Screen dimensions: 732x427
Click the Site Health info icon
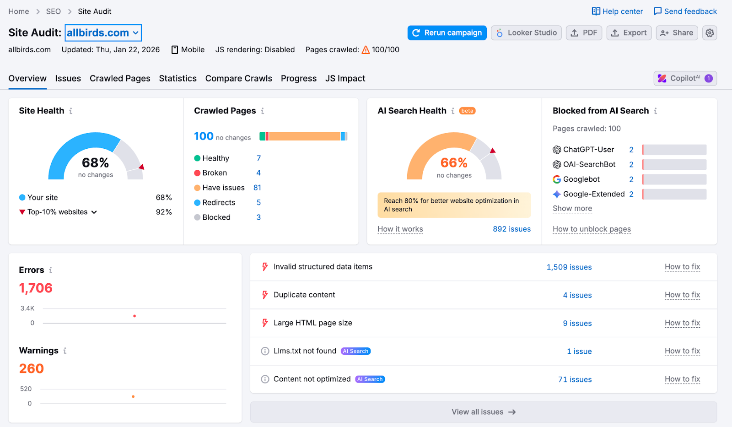(x=70, y=111)
